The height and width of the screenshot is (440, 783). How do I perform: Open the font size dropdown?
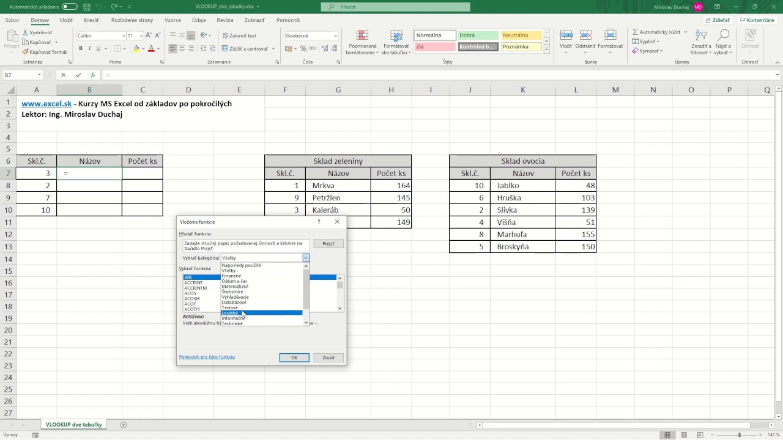coord(140,36)
